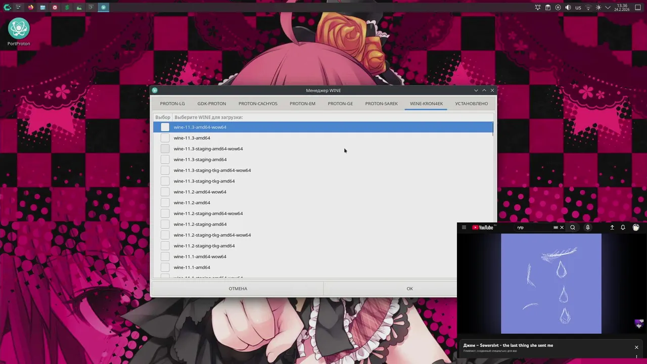This screenshot has height=364, width=647.
Task: Show desktop peek button in panel
Action: point(638,8)
